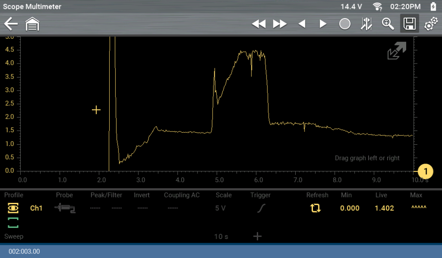Open the settings gear
442x258 pixels.
coord(431,24)
